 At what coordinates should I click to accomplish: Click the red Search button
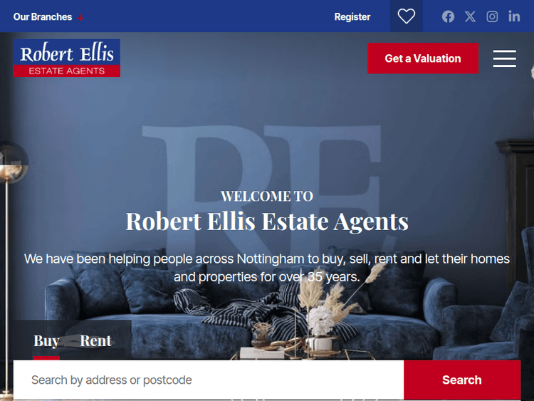pyautogui.click(x=462, y=380)
